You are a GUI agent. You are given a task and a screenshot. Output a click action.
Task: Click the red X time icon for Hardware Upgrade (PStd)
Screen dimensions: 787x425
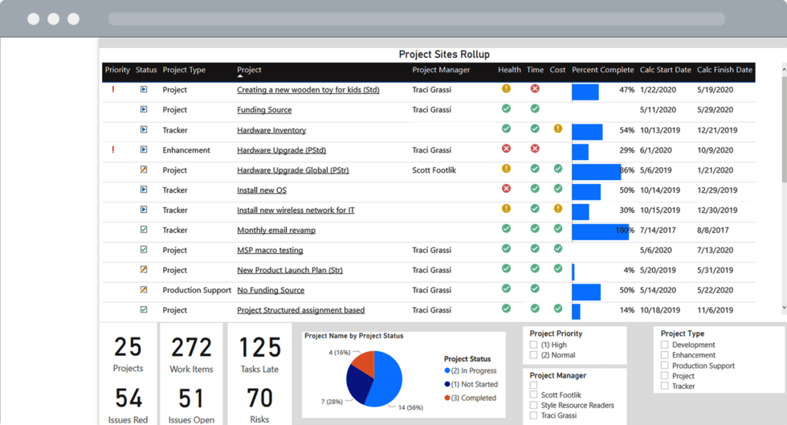tap(535, 149)
